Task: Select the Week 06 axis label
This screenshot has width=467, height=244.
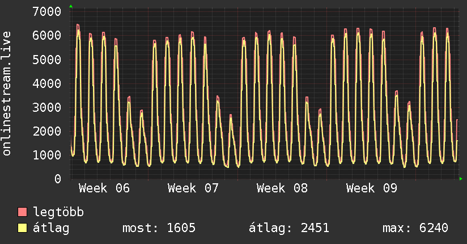Action: pyautogui.click(x=104, y=188)
